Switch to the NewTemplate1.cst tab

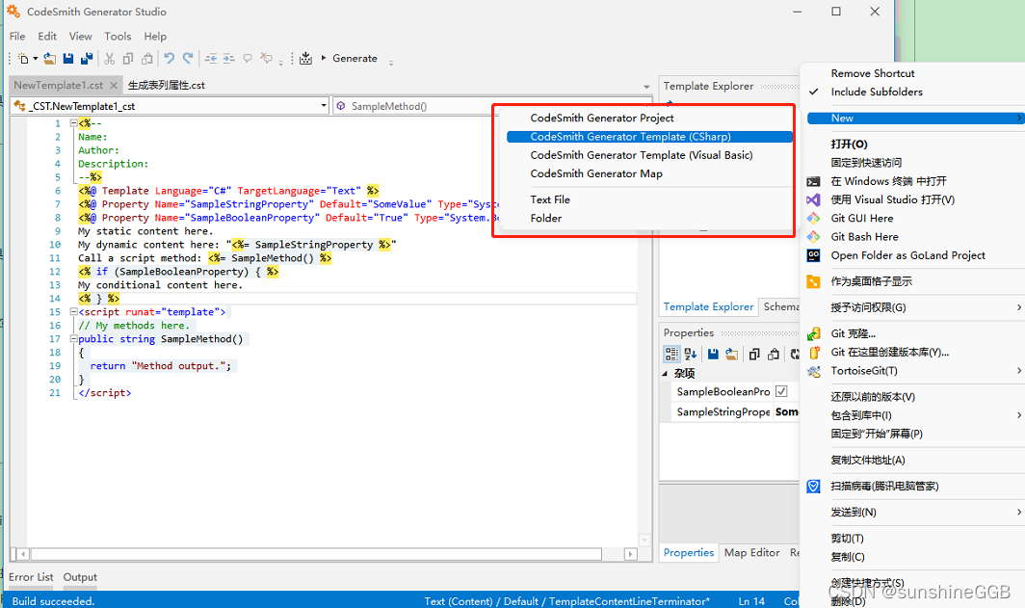pos(58,85)
